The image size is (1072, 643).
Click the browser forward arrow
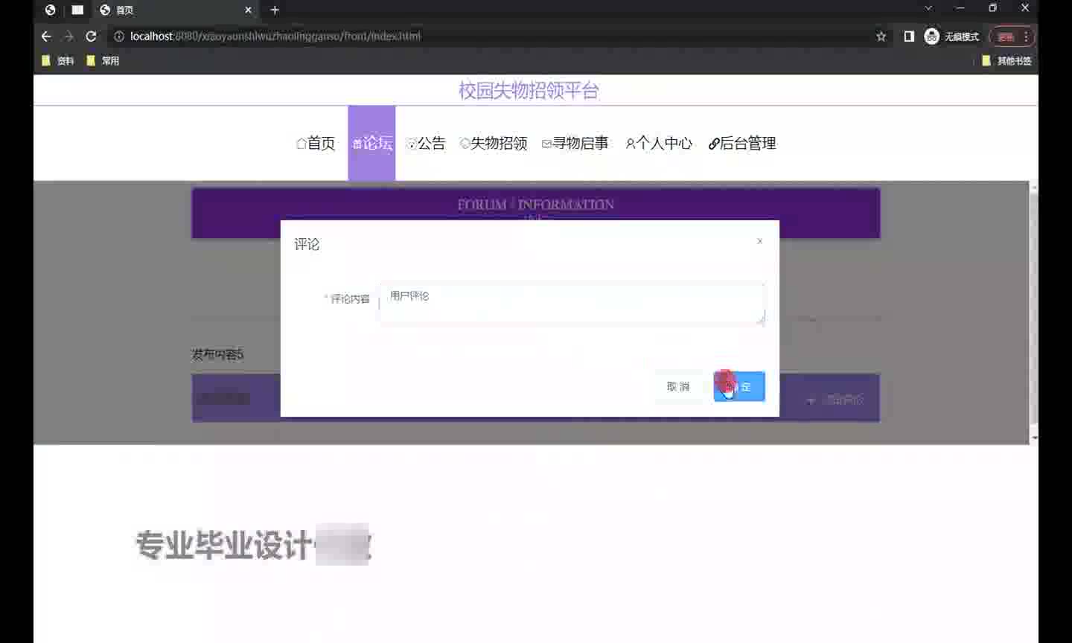tap(68, 36)
